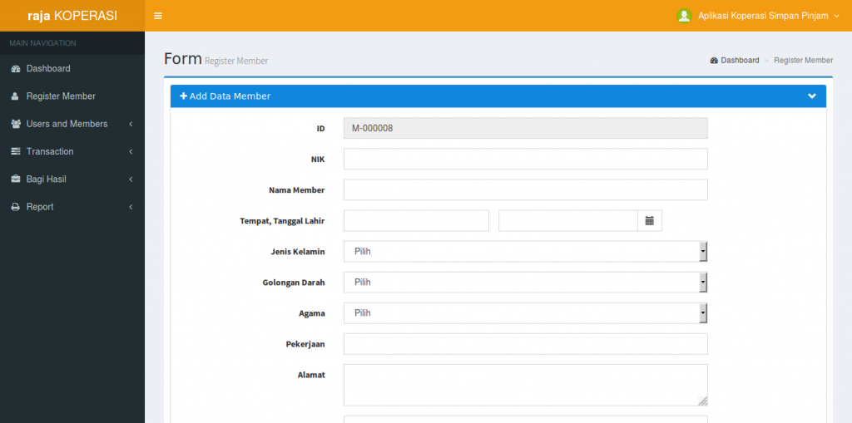The image size is (852, 423).
Task: Click the raja KOPERASI logo link
Action: [x=72, y=16]
